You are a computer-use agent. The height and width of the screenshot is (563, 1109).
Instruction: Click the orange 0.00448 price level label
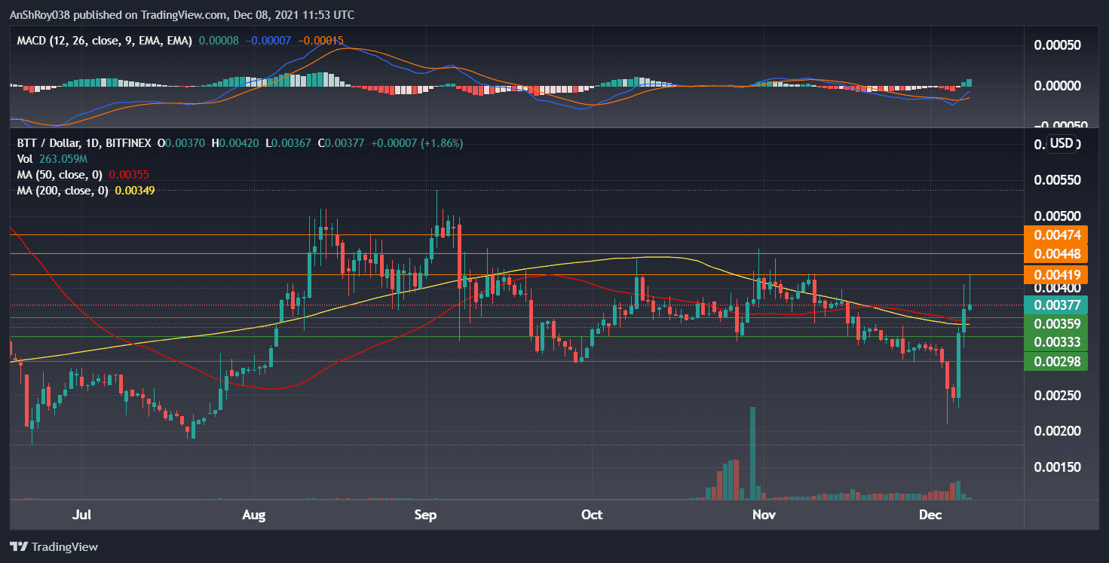pos(1055,254)
